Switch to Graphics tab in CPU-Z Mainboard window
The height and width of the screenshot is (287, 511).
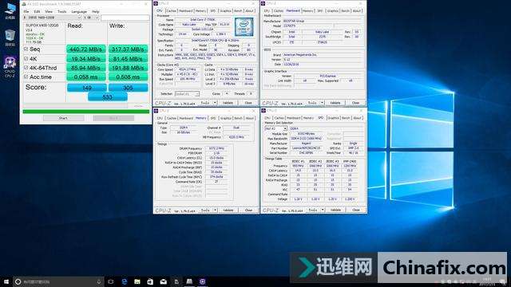point(333,10)
